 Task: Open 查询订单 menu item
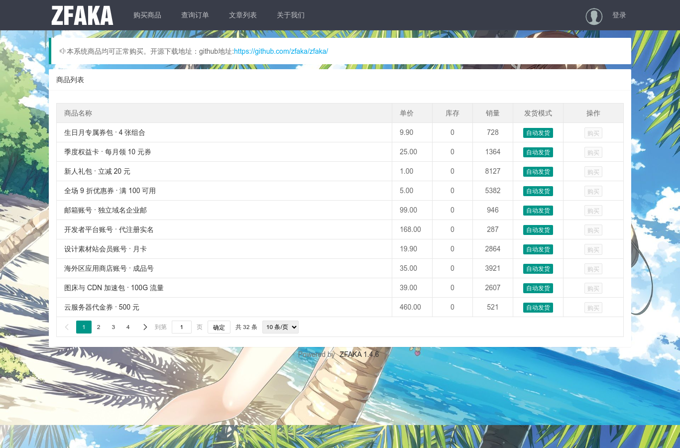195,15
